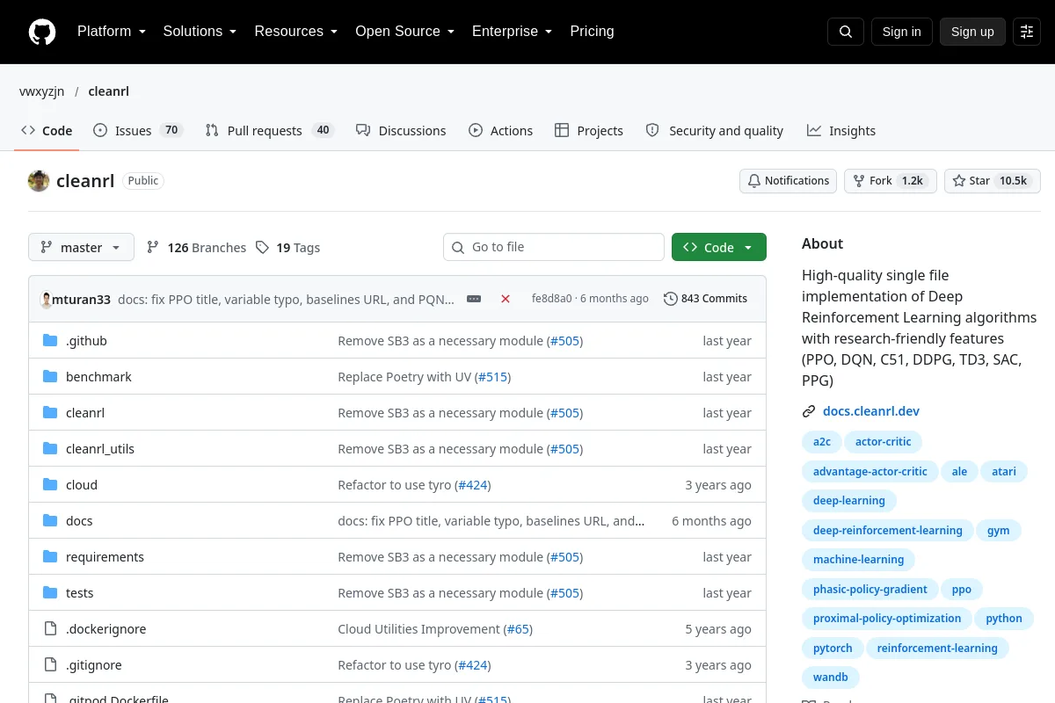Expand the Platform menu

point(112,32)
